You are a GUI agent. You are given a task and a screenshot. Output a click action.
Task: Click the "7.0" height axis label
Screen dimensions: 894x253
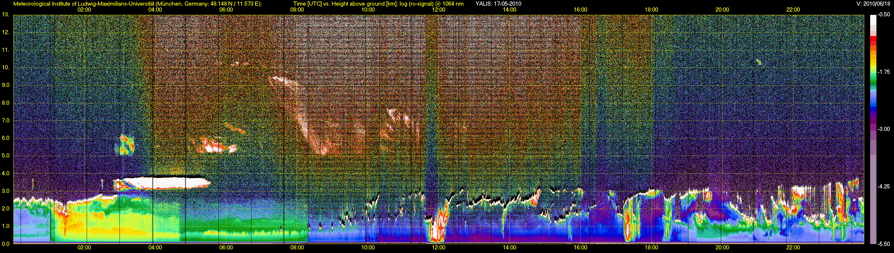(6, 121)
